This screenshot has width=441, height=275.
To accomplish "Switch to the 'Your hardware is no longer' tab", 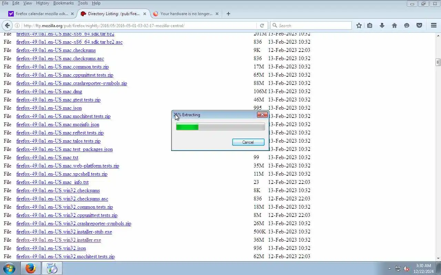I will tap(186, 14).
